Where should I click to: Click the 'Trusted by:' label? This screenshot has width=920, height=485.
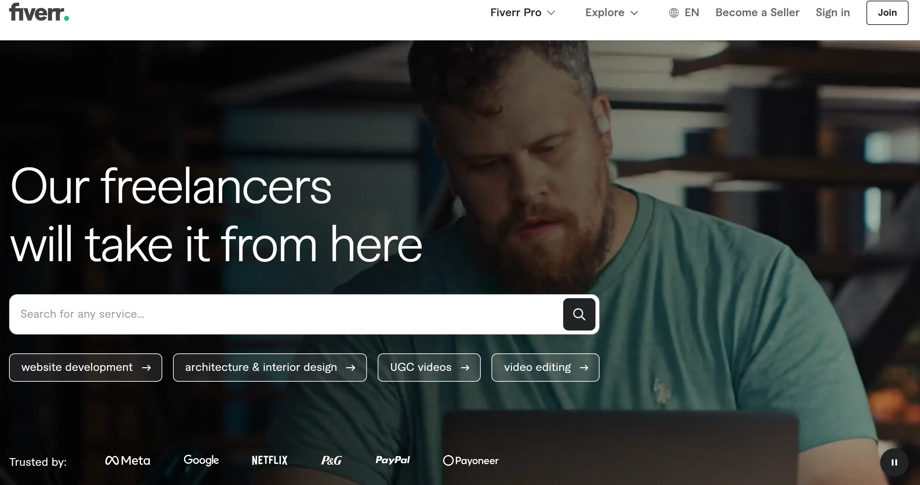(x=38, y=462)
